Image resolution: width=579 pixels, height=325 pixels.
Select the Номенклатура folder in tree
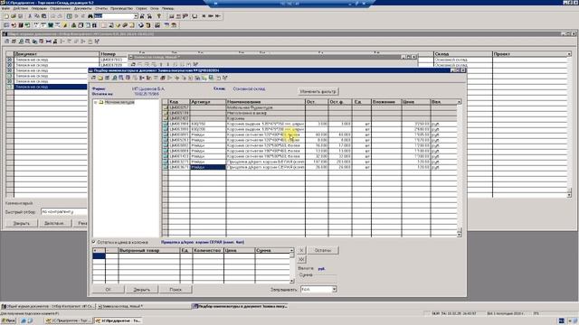119,102
